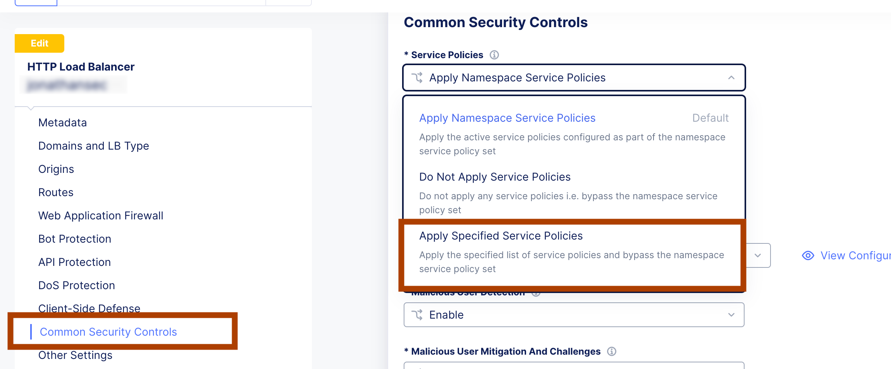The image size is (891, 369).
Task: Click the yellow Edit badge
Action: click(x=39, y=43)
